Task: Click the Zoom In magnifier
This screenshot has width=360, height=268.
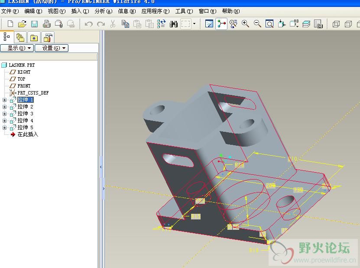Action: point(246,24)
